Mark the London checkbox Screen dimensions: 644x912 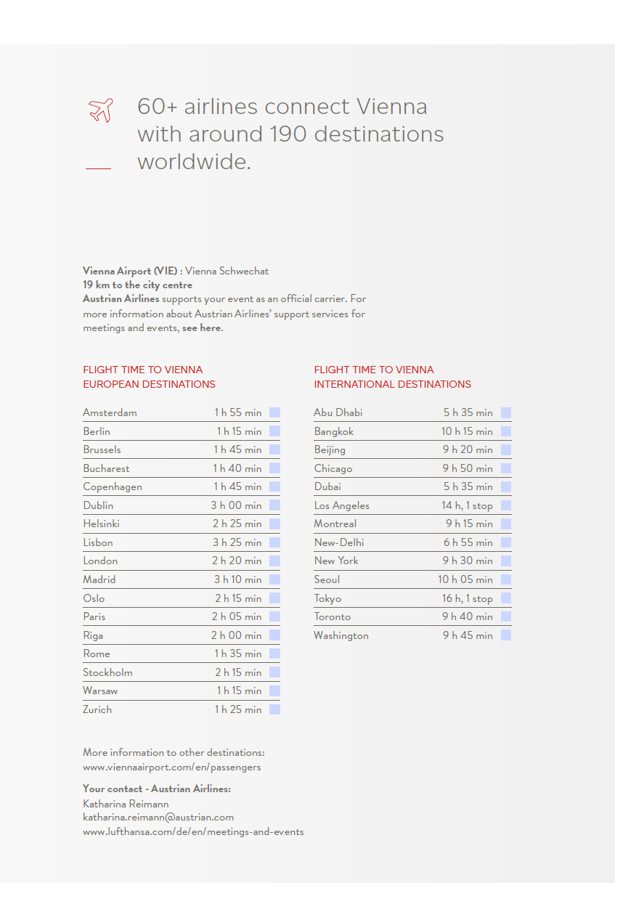tap(274, 561)
